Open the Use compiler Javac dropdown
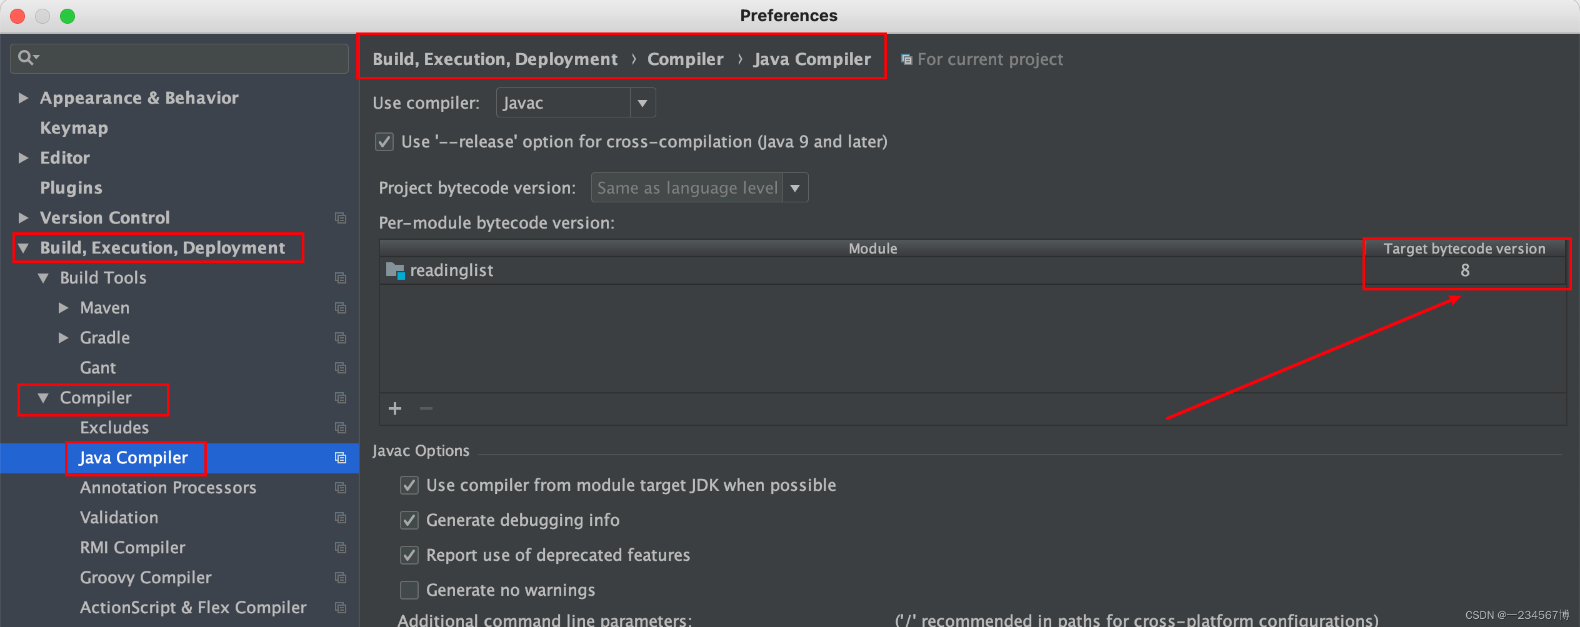The width and height of the screenshot is (1580, 627). [x=642, y=103]
